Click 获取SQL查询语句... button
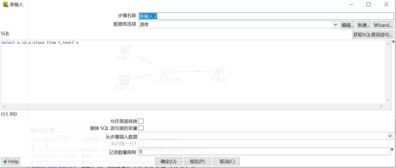396x168 pixels. click(372, 35)
